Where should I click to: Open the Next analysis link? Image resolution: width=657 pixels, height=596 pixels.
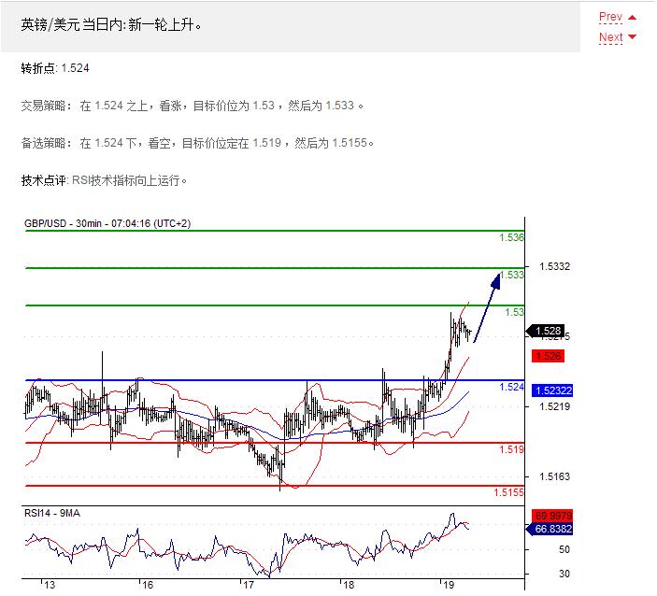610,37
